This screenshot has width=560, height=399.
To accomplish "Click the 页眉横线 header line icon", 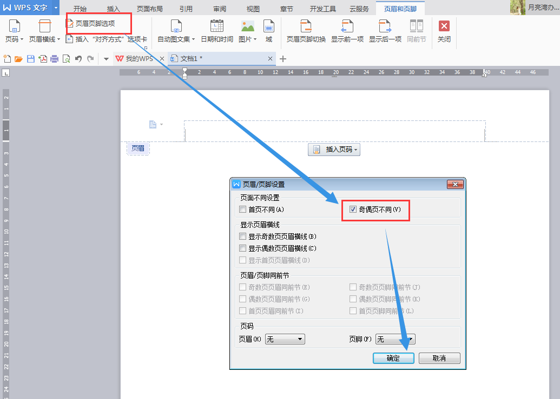I will (x=45, y=26).
